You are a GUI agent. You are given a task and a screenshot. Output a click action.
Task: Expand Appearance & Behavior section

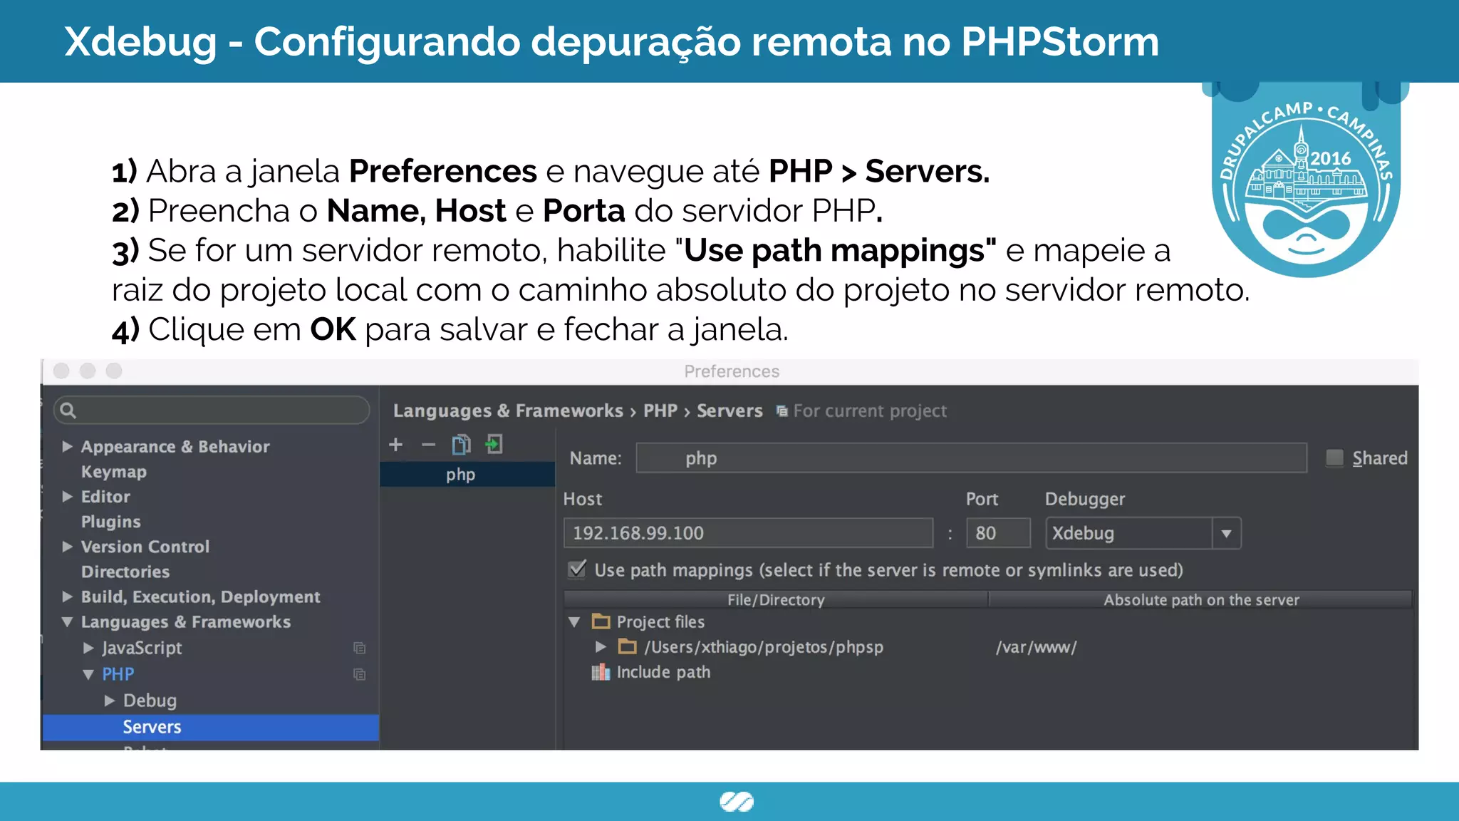[67, 446]
